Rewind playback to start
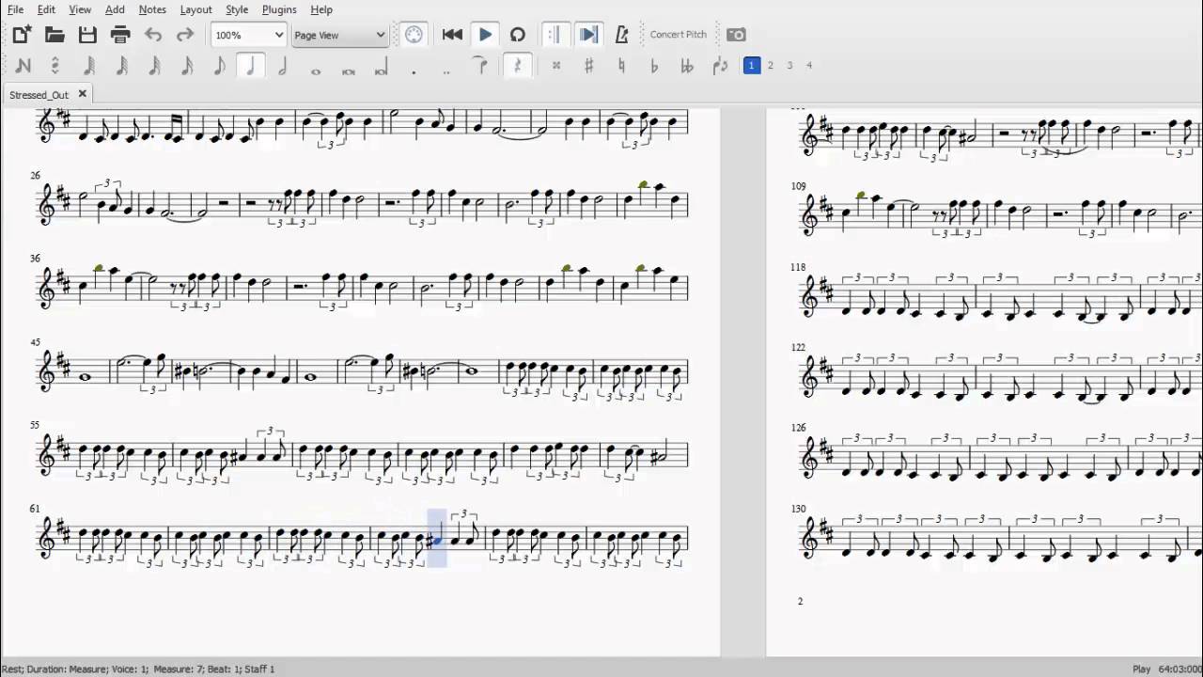 pyautogui.click(x=452, y=35)
